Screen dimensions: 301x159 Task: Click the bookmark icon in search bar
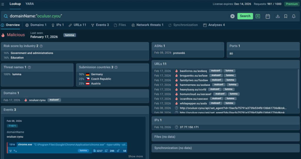coord(286,16)
